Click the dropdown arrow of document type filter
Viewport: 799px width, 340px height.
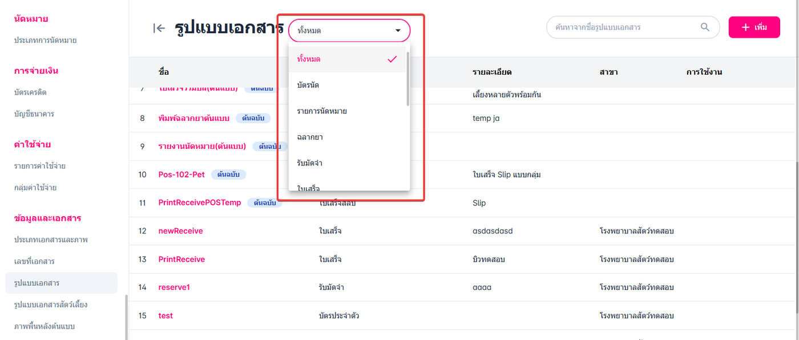(398, 31)
